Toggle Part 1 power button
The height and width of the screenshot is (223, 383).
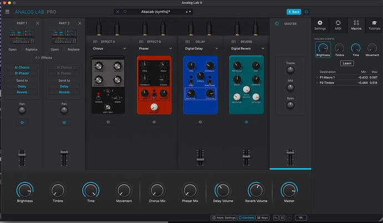click(x=22, y=122)
